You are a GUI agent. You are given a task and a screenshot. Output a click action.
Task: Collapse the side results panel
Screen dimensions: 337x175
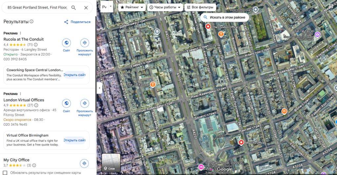click(99, 88)
